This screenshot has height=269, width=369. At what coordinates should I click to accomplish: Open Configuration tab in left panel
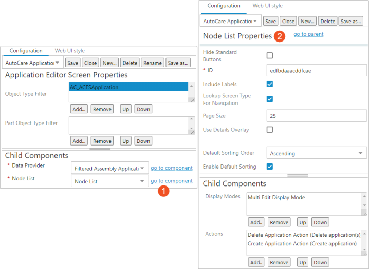click(26, 51)
